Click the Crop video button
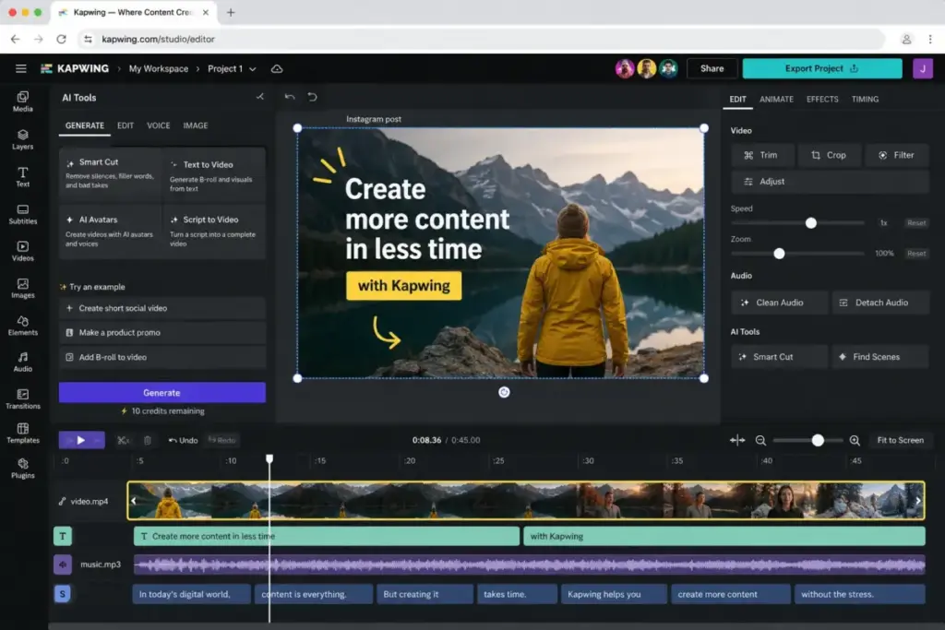The image size is (945, 630). [x=829, y=155]
